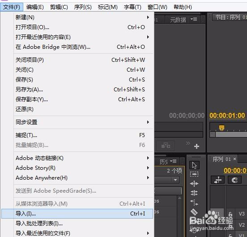Select the 节目: 序列 01 program tab
This screenshot has height=237, width=247.
[230, 17]
